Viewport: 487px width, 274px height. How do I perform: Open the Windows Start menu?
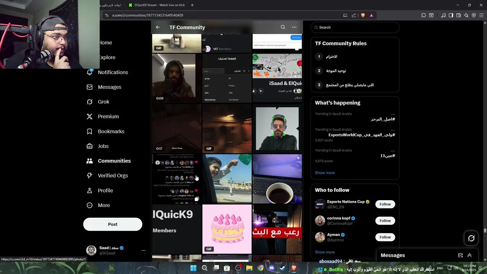pyautogui.click(x=193, y=268)
